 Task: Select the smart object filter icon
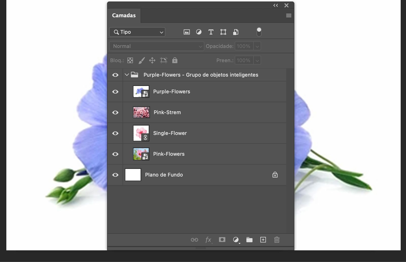click(235, 32)
